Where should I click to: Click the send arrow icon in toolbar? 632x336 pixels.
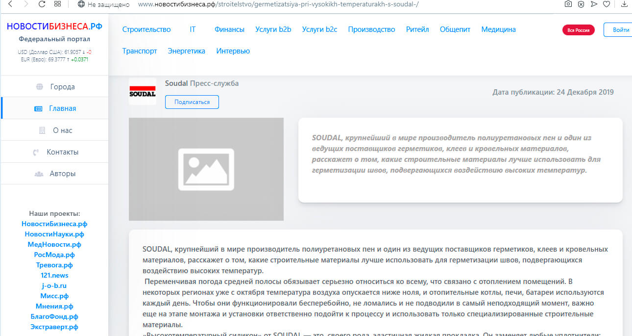tap(594, 4)
